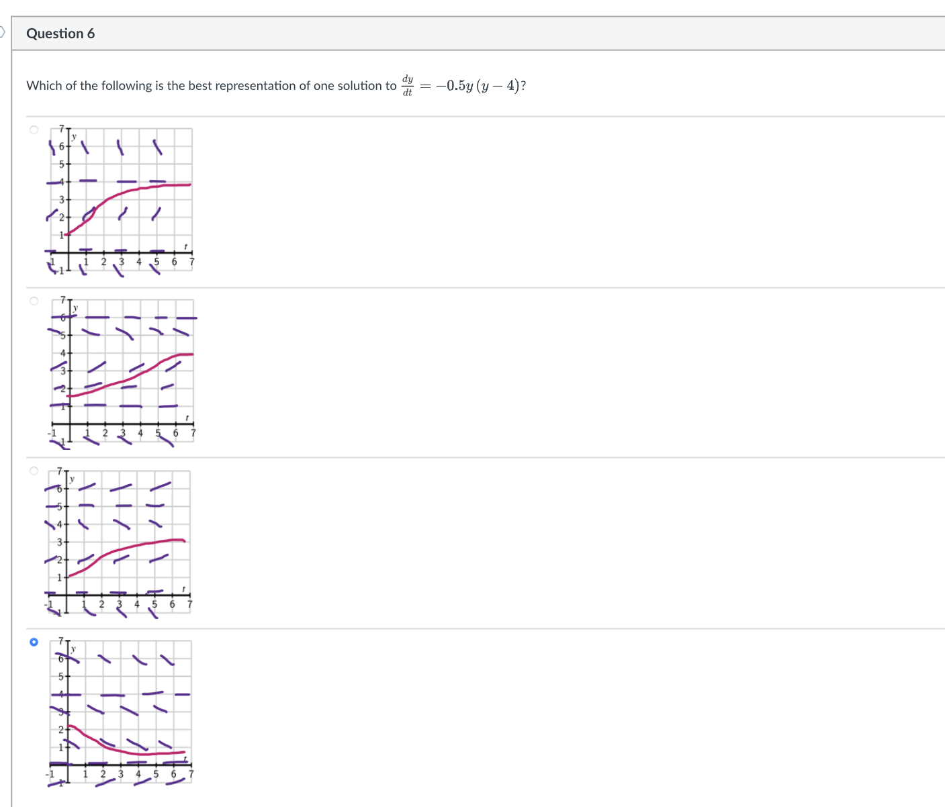Click the graph with curve approaching y equals 4

point(121,198)
